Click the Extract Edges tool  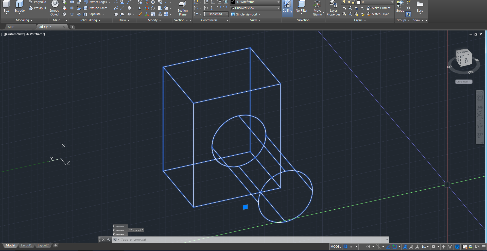(97, 2)
